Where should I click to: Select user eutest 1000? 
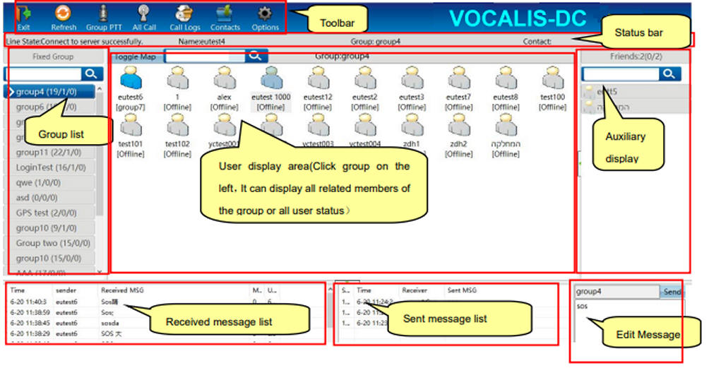click(x=271, y=88)
